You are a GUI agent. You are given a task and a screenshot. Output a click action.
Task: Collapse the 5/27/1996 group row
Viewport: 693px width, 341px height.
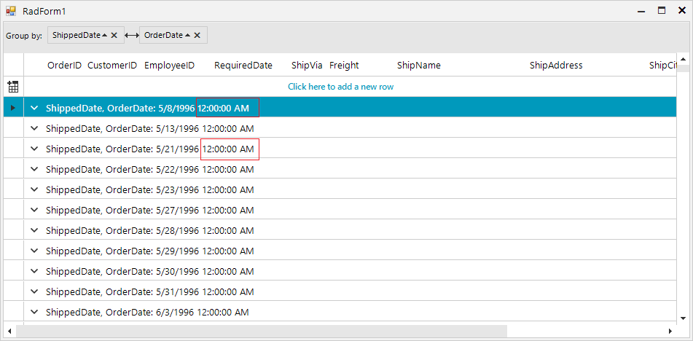[x=34, y=210]
